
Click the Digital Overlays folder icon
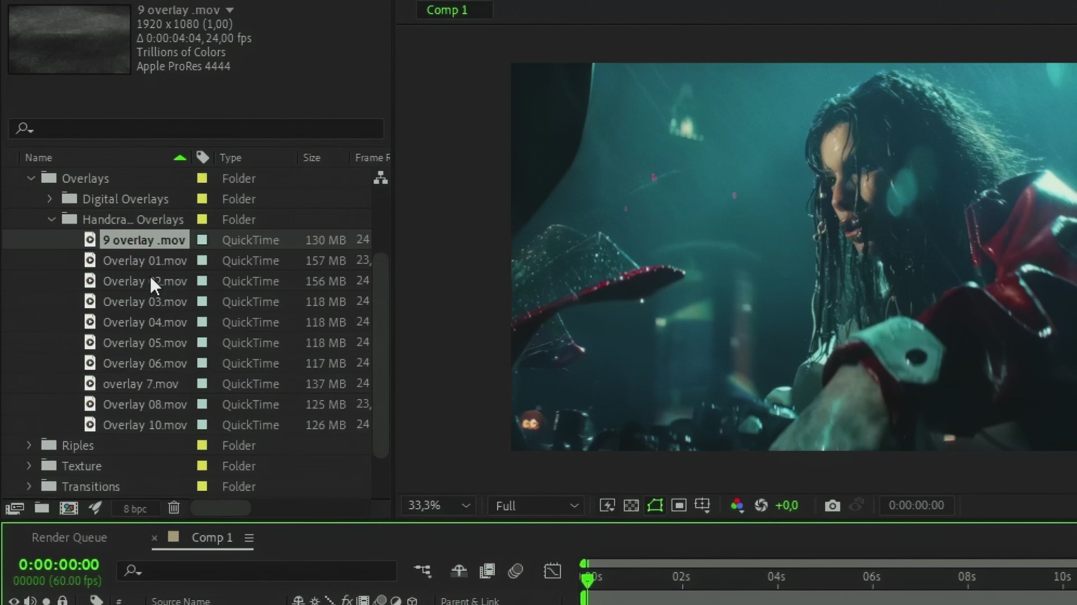coord(70,198)
